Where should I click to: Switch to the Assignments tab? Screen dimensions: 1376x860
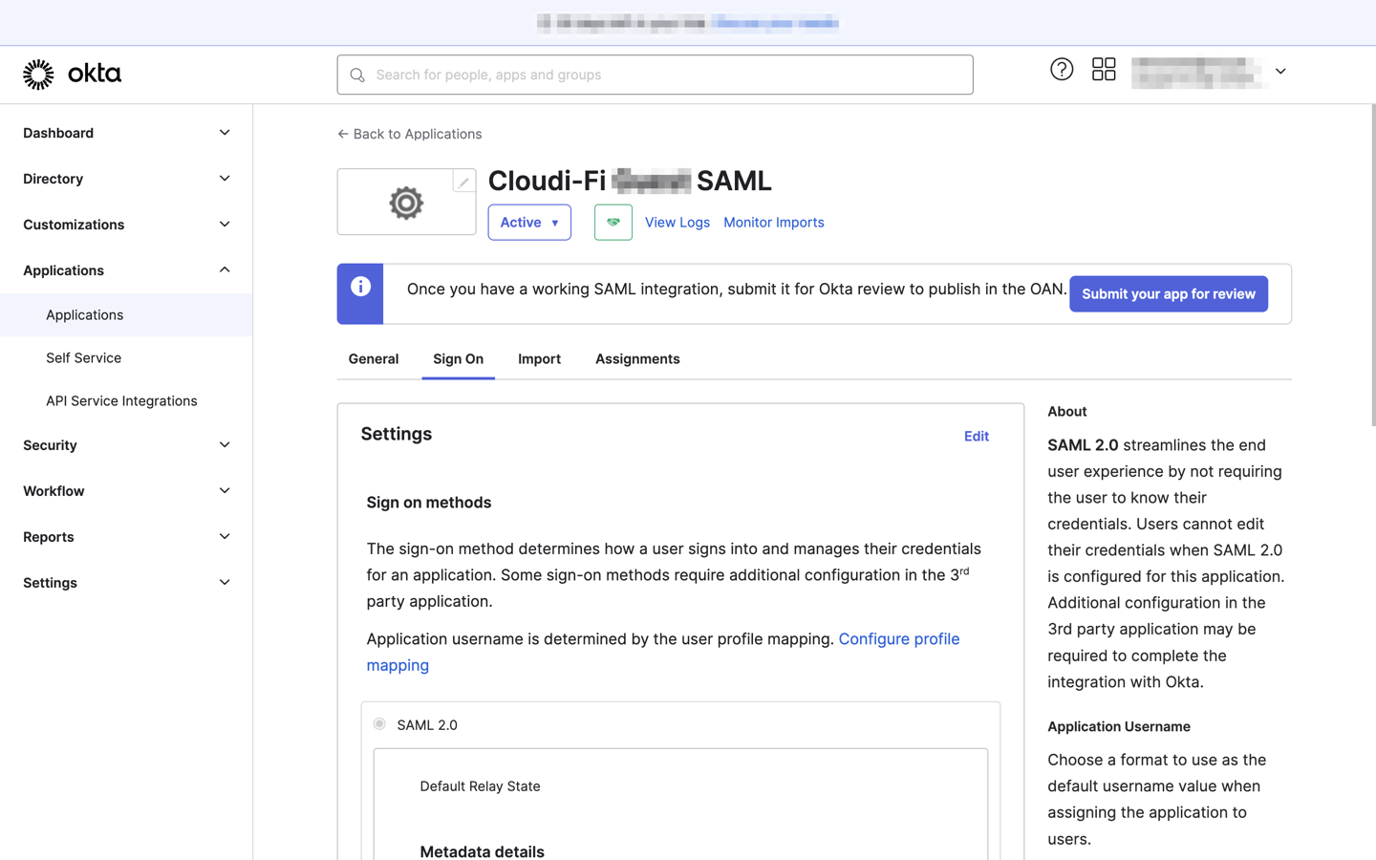637,358
